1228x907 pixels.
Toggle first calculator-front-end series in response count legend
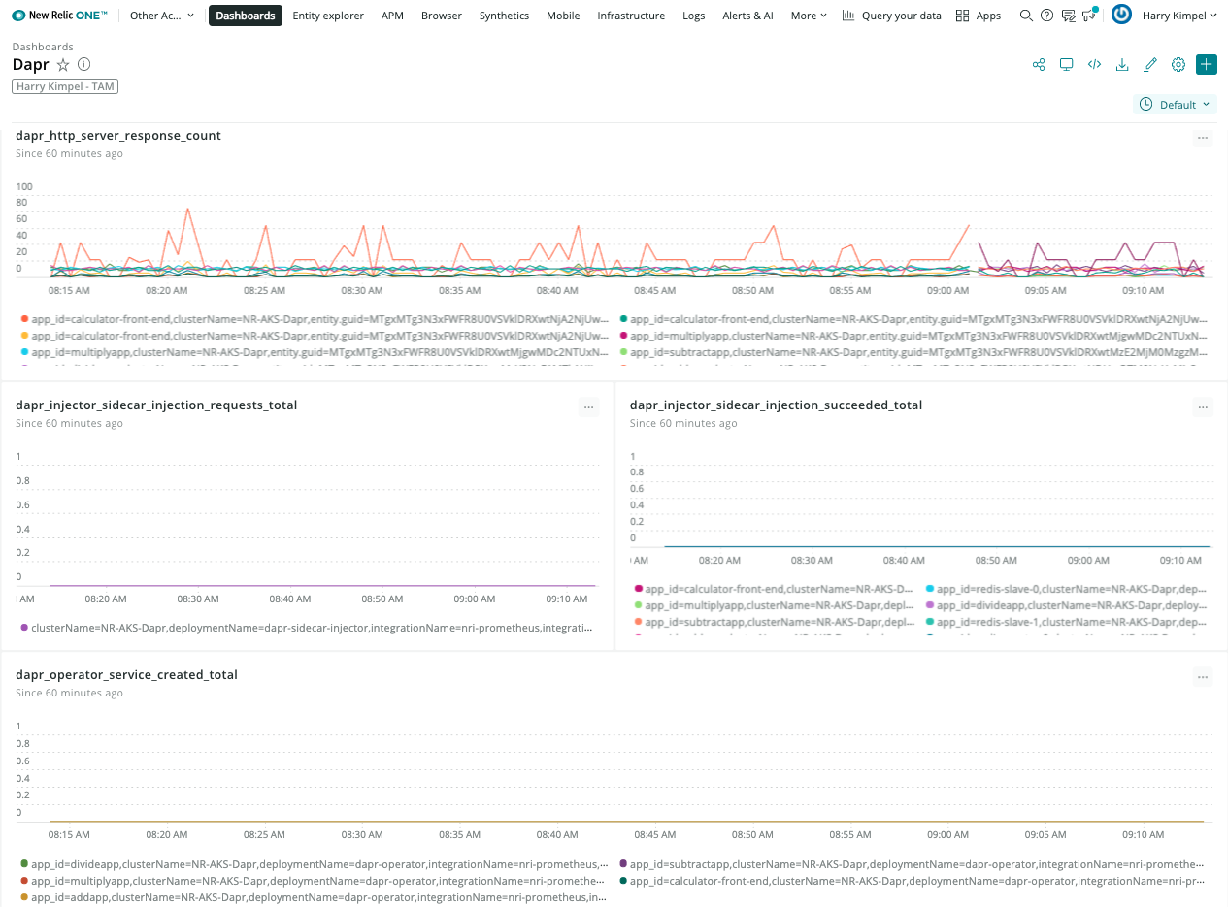click(x=315, y=318)
